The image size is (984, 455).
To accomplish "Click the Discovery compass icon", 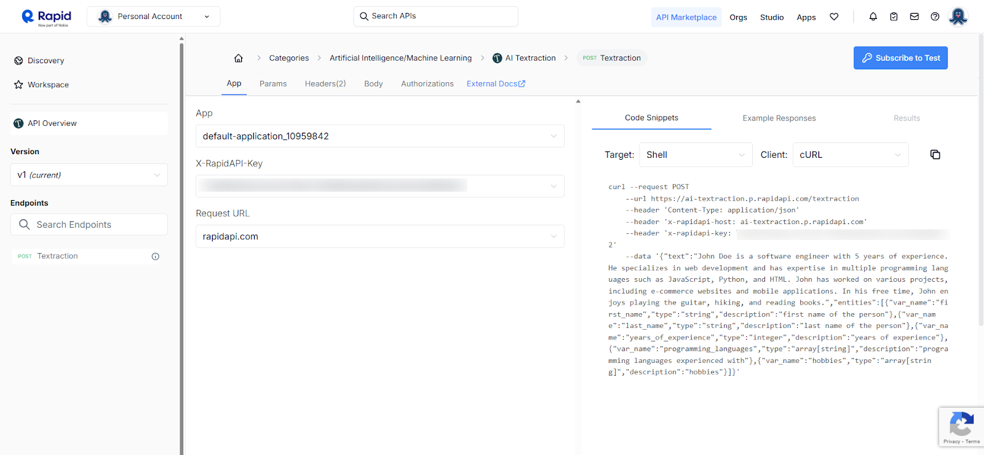I will point(18,61).
